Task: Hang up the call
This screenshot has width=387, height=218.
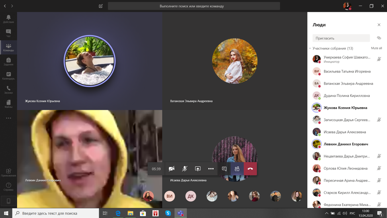Action: tap(250, 169)
